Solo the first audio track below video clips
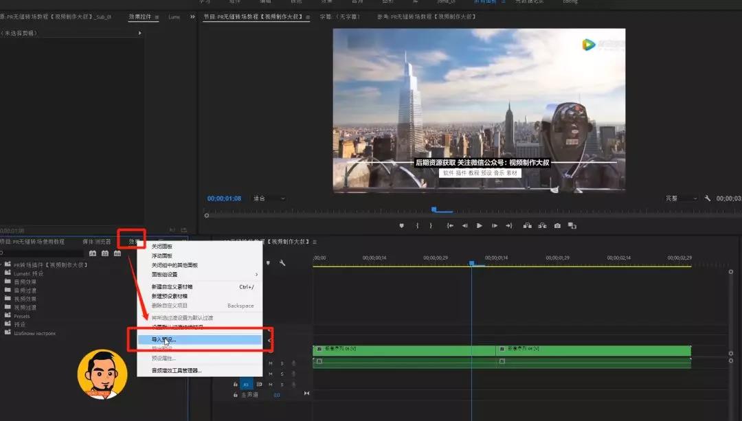 [282, 363]
